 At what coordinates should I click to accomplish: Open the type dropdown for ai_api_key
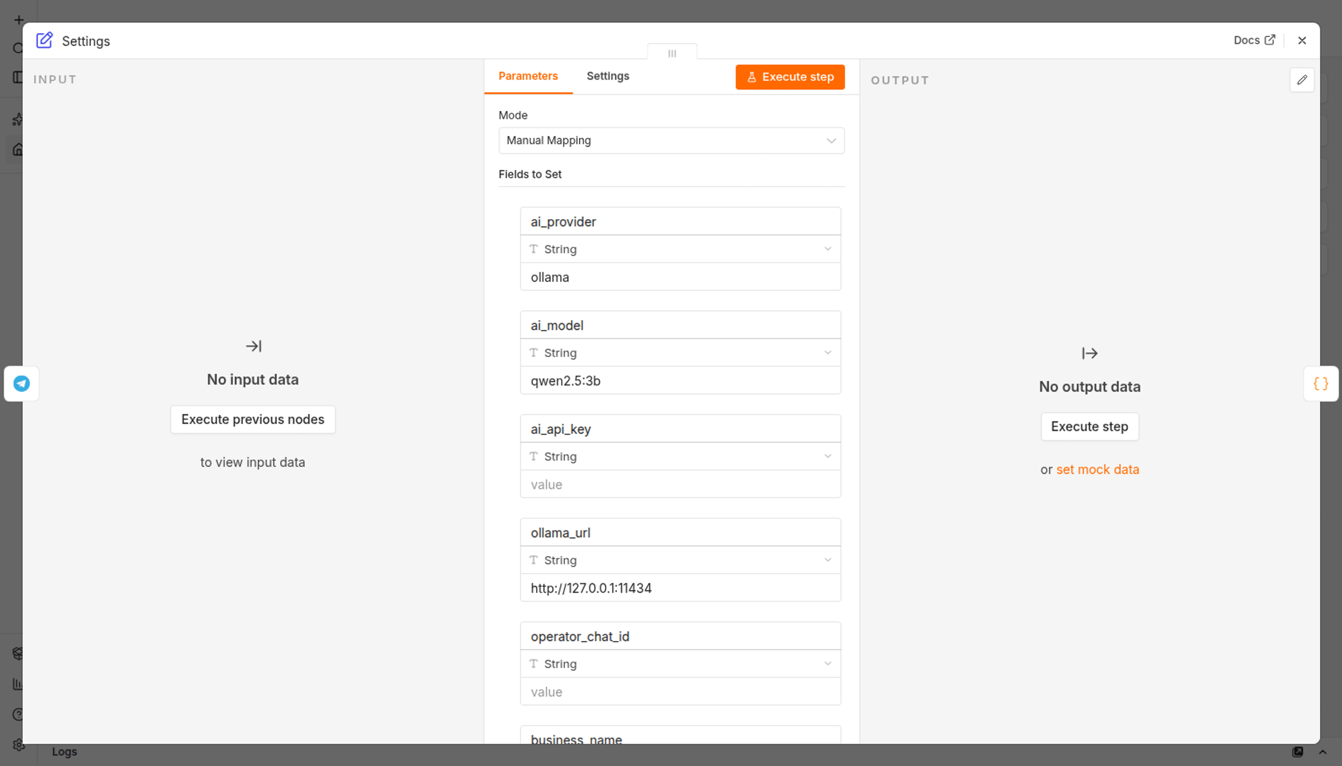tap(680, 456)
